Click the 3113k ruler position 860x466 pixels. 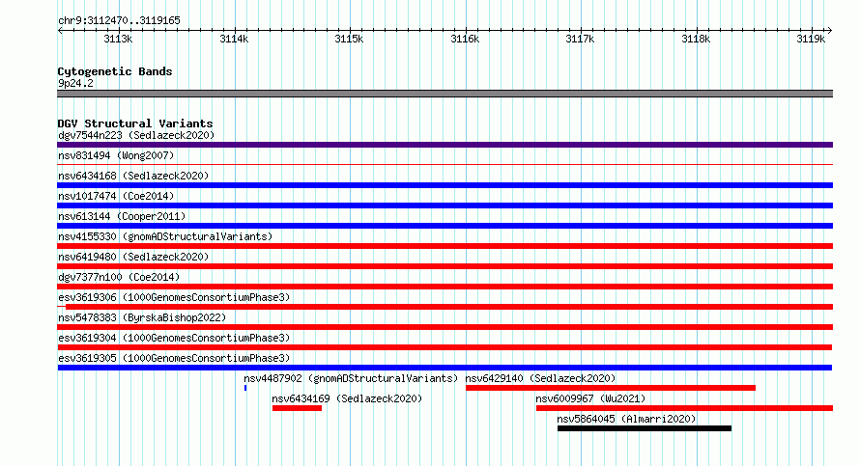coord(118,39)
